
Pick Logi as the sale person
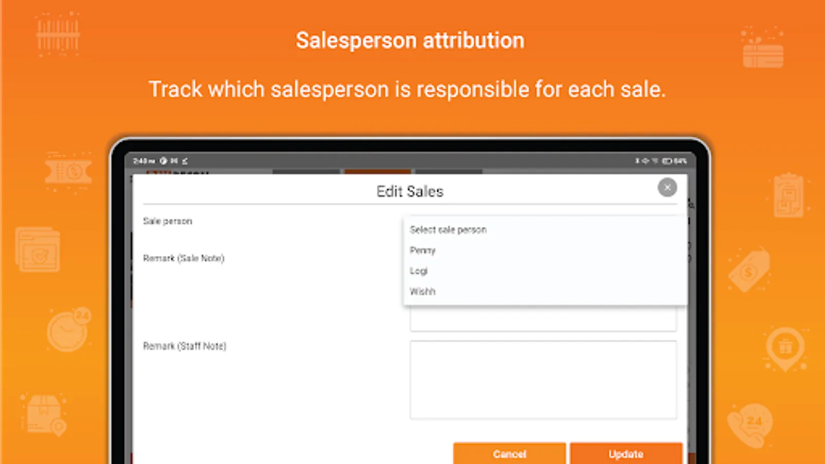coord(419,271)
